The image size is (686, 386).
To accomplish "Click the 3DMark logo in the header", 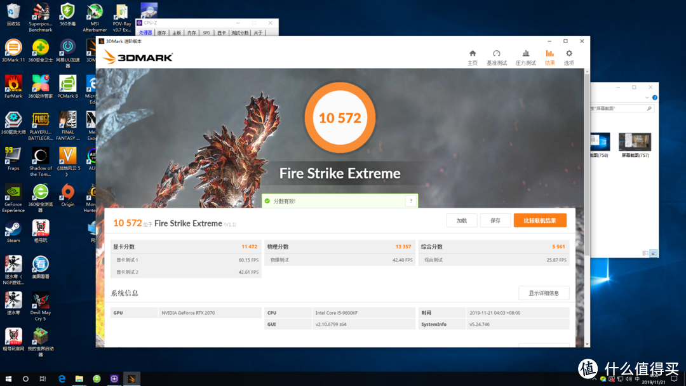I will [x=138, y=57].
